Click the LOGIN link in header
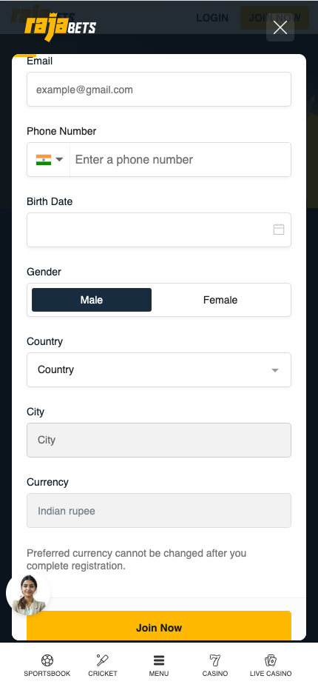The height and width of the screenshot is (690, 318). 212,18
